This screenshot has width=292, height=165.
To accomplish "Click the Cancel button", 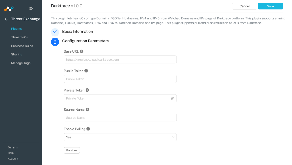I will 244,6.
